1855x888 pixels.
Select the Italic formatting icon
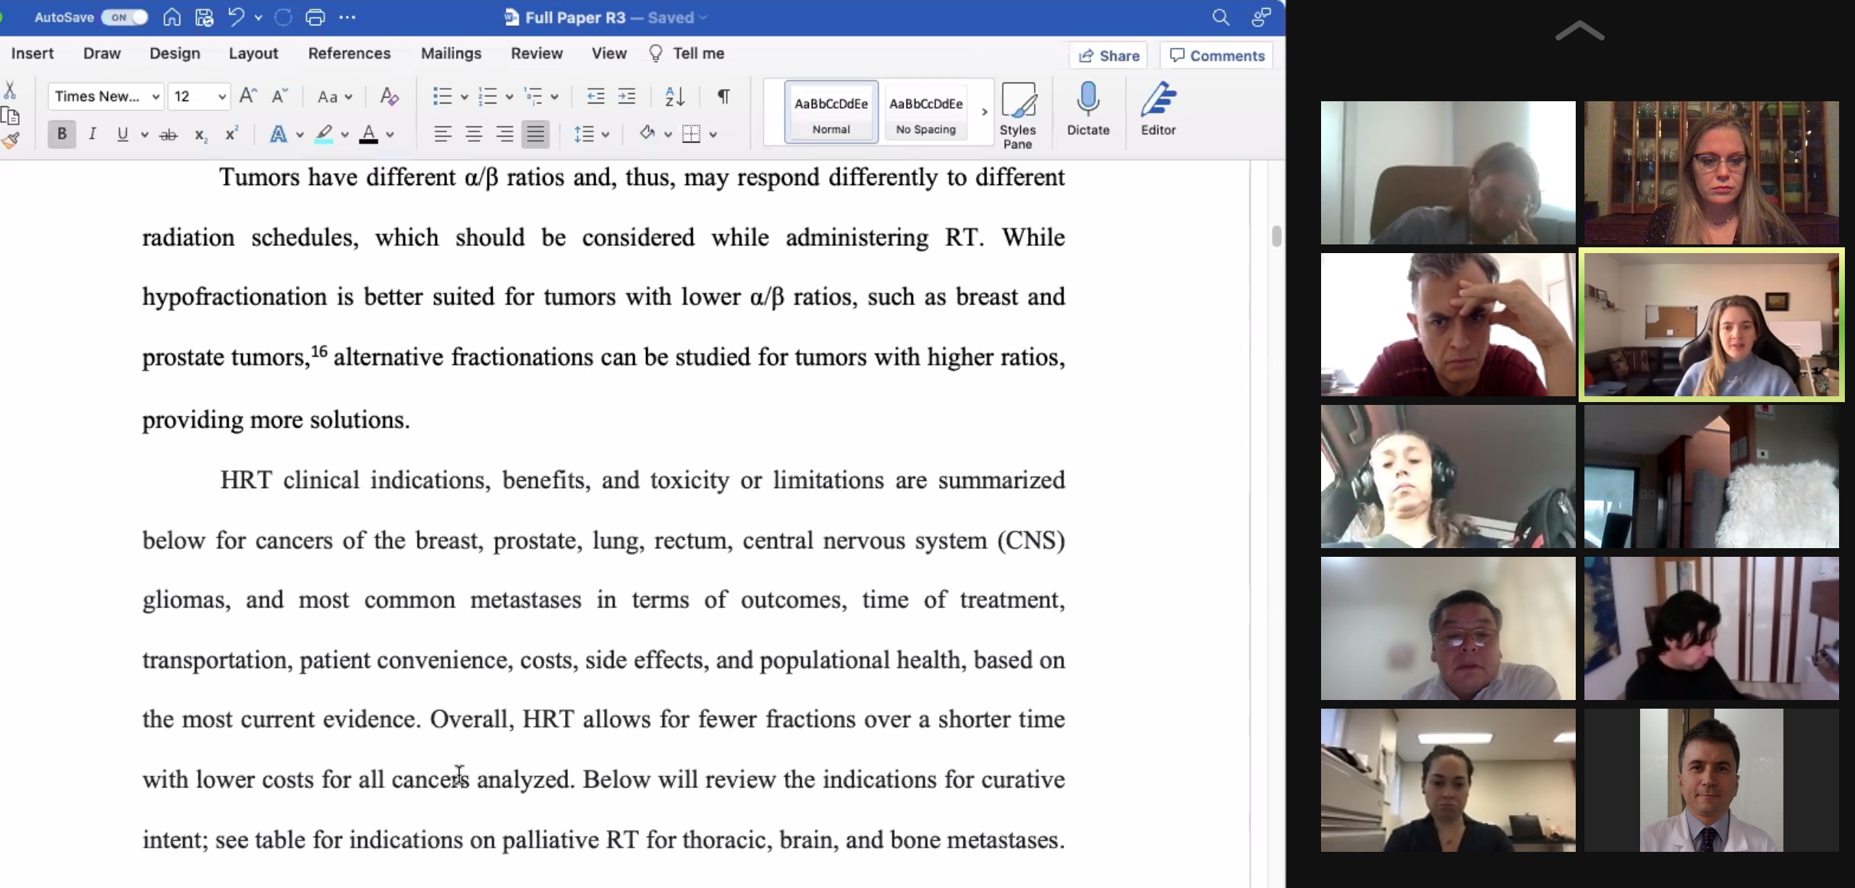pyautogui.click(x=91, y=134)
